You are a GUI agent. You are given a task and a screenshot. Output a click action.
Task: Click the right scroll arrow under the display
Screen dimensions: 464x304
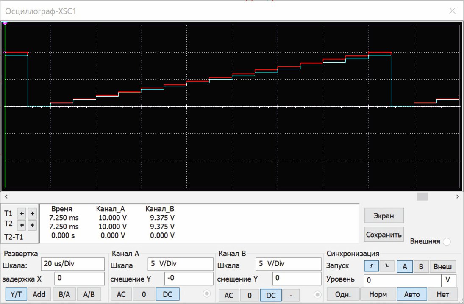pos(458,196)
